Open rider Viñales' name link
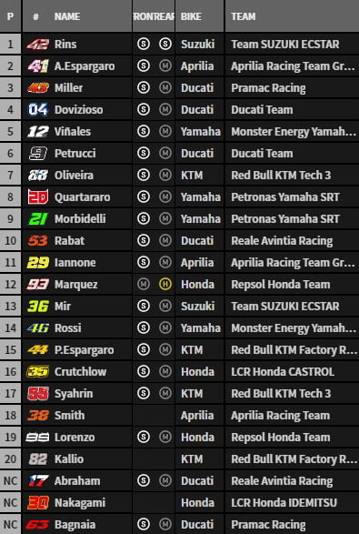 pos(73,132)
